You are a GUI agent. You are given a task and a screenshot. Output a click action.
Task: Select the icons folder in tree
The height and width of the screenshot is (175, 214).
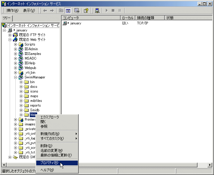34,91
